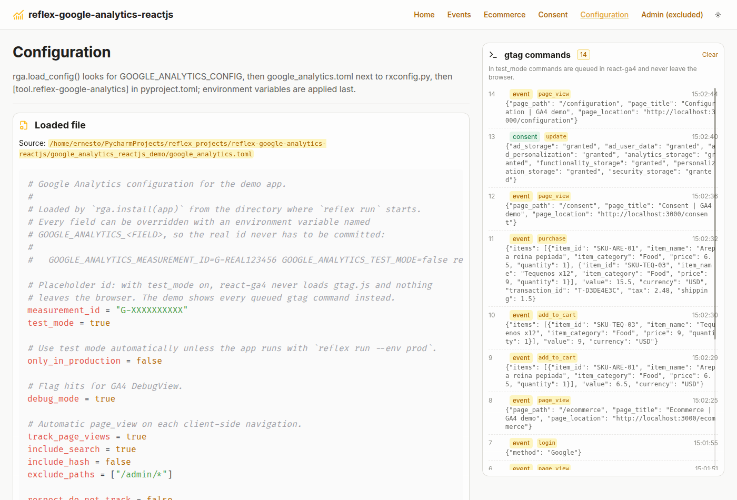Click the login event tag in entry 7
This screenshot has width=737, height=500.
point(547,443)
